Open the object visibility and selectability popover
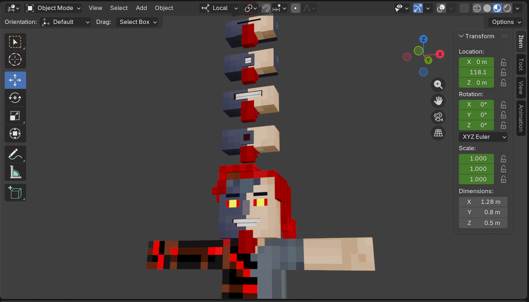Screen dimensions: 529x302 click(x=402, y=8)
